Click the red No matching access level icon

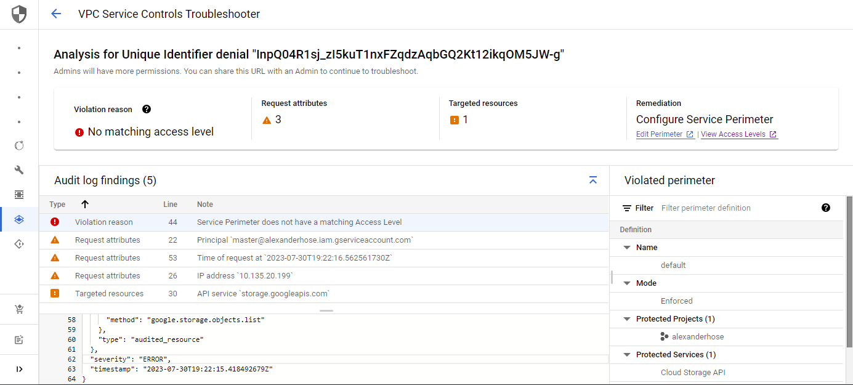(79, 132)
